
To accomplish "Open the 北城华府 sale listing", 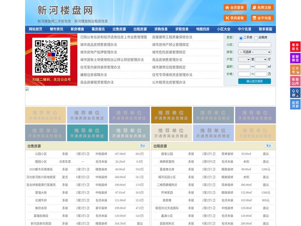I will click(41, 200).
